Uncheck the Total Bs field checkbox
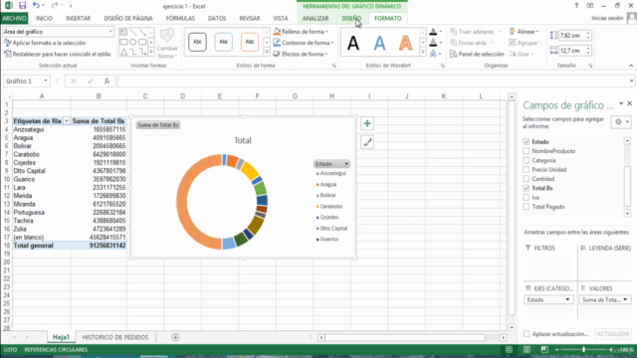 527,188
